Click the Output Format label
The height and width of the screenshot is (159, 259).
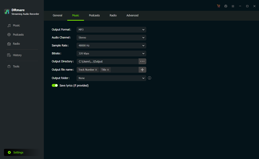point(61,29)
